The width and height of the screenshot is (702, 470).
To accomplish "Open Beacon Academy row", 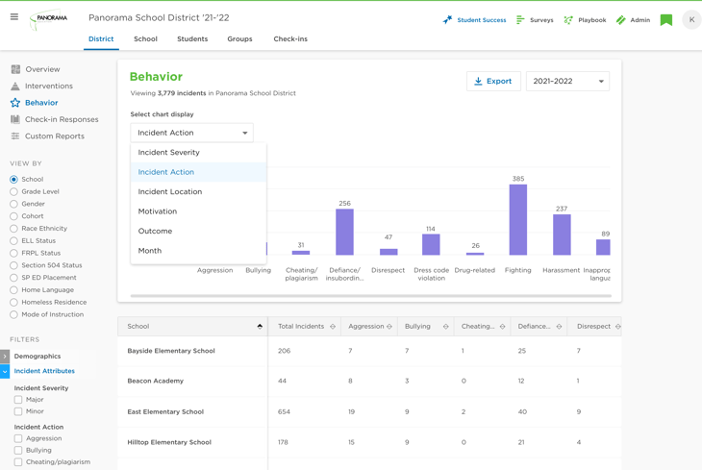I will pos(369,381).
